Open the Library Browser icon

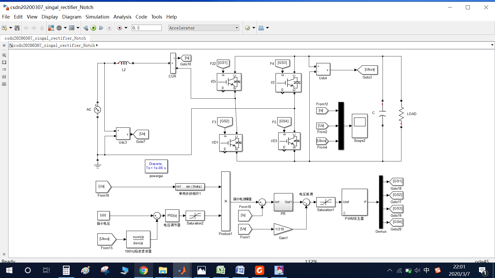click(x=51, y=28)
